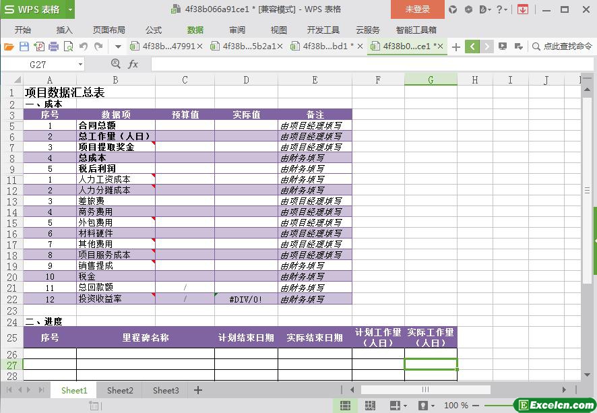597x413 pixels.
Task: Click the print preview icon
Action: [67, 46]
